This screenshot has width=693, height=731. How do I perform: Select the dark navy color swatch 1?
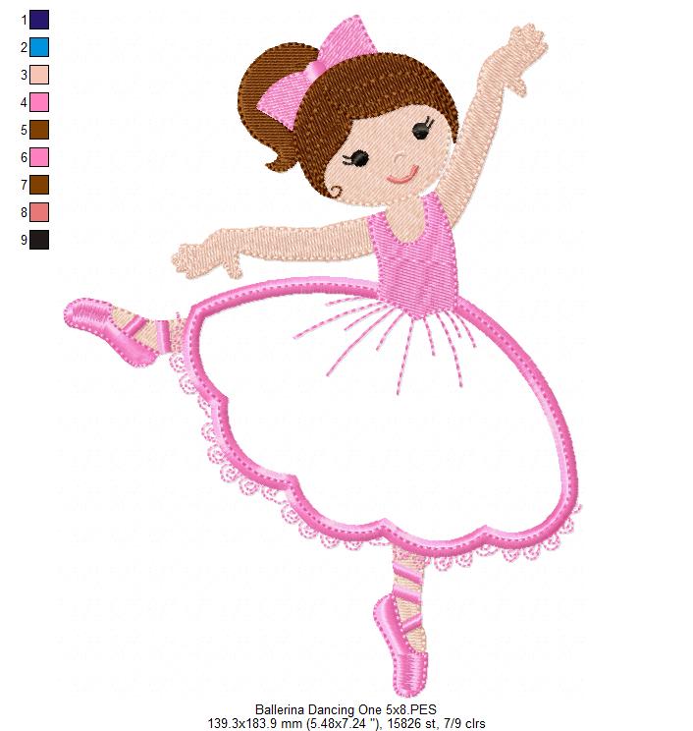(38, 19)
